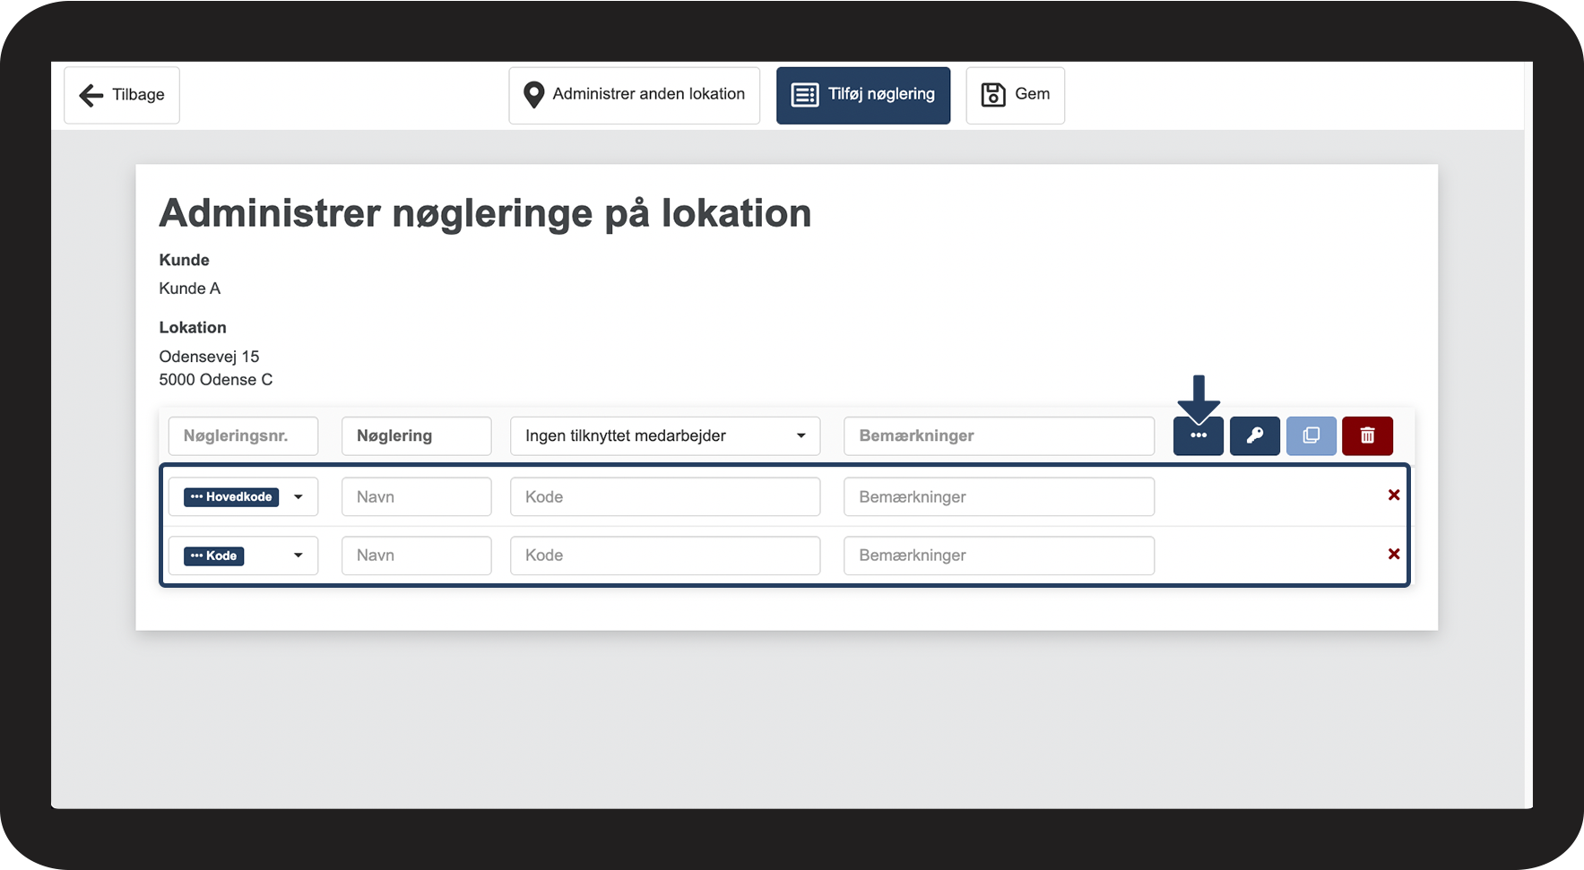Click Bemærkninger field in Kode row
Viewport: 1584px width, 870px height.
tap(998, 556)
